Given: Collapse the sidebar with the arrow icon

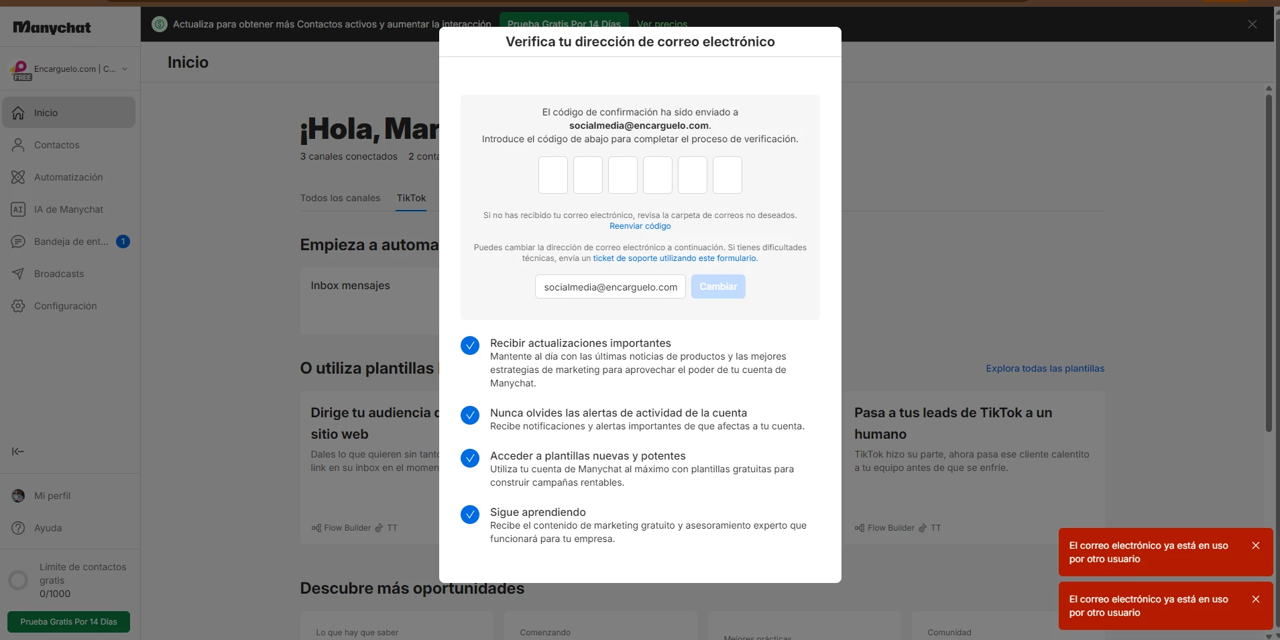Looking at the screenshot, I should pyautogui.click(x=18, y=451).
